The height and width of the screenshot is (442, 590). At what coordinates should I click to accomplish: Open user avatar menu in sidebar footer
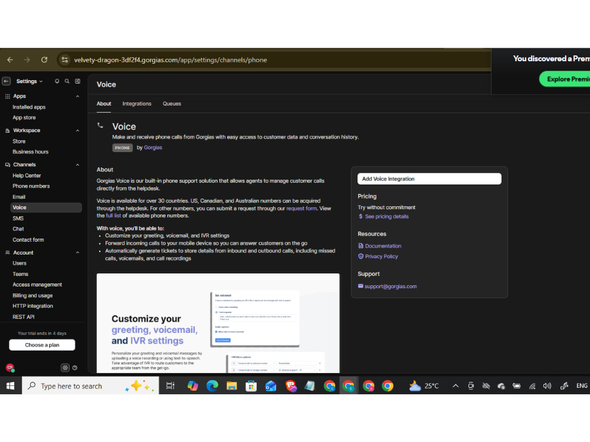pos(10,368)
